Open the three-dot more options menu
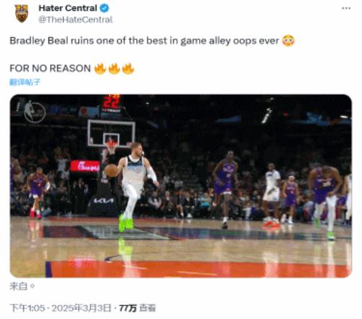Viewport: 362px width, 319px height. (x=346, y=8)
